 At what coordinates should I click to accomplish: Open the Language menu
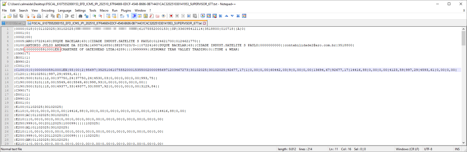[x=65, y=11]
